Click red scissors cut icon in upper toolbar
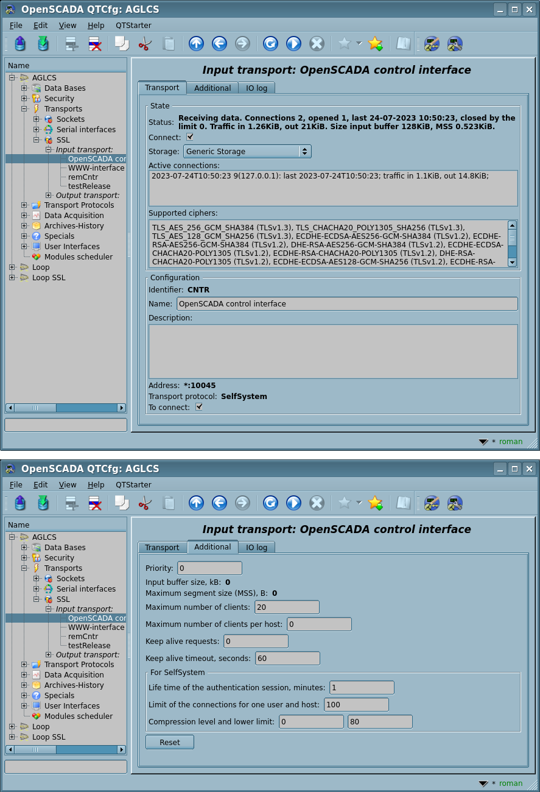Screen dimensions: 540x792 coord(145,43)
